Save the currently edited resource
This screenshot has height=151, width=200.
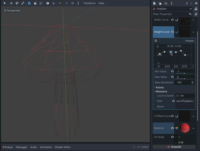166,3
